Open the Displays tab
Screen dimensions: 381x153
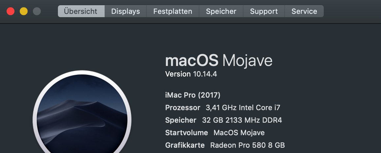tap(125, 11)
